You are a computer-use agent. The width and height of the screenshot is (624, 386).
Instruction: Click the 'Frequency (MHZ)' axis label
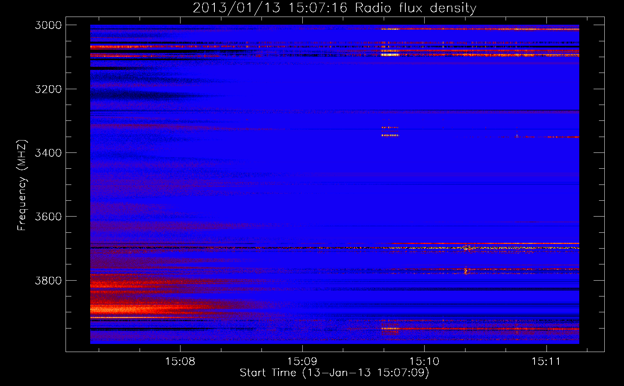coord(22,185)
